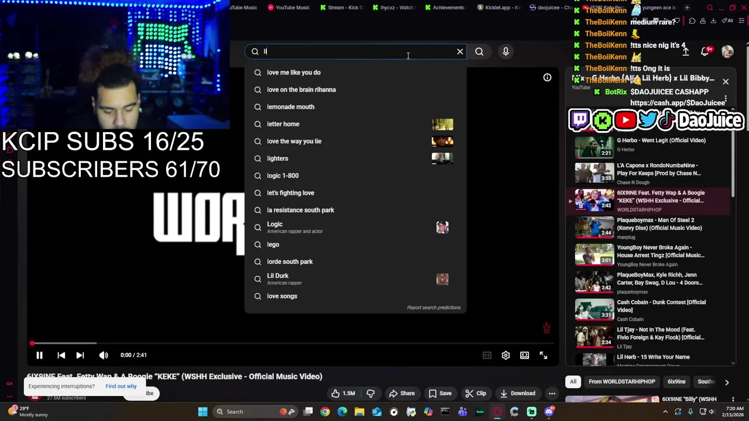Pause the video with the pause button

click(39, 355)
